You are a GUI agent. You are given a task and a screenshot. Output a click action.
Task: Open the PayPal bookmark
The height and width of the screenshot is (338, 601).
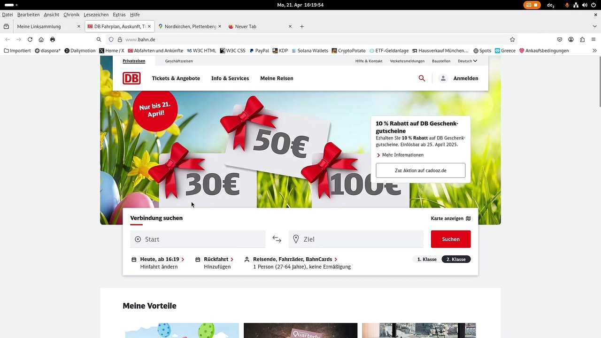(259, 51)
